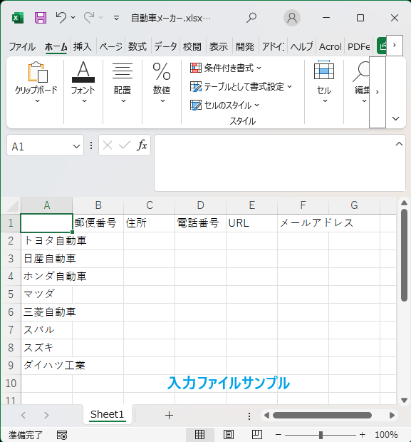Click next sheet navigation arrow
Image resolution: width=411 pixels, height=442 pixels.
pyautogui.click(x=46, y=415)
